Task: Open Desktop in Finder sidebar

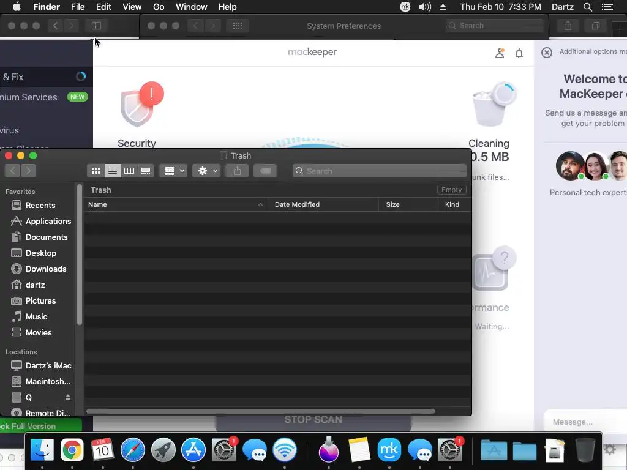Action: (x=34, y=253)
